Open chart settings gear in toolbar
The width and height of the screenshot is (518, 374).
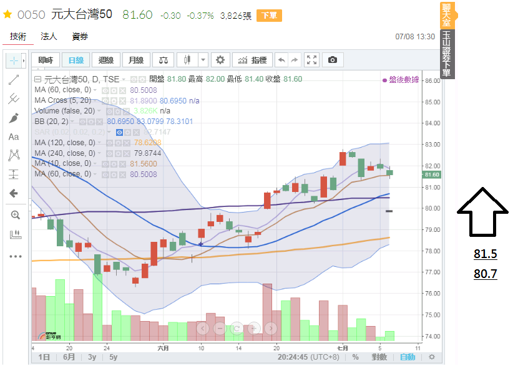click(x=220, y=60)
